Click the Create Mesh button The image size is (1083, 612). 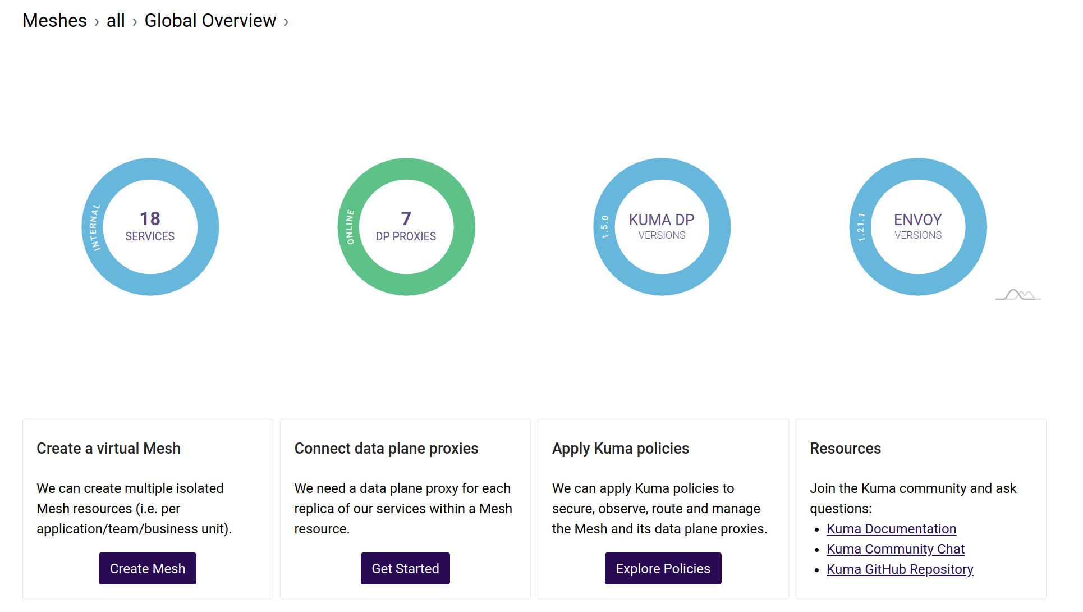148,568
